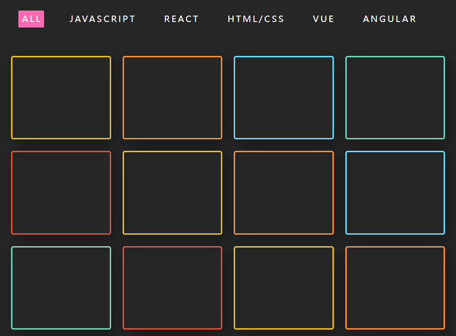Open the teal-bordered card beside the cyan one
The height and width of the screenshot is (336, 456).
coord(395,97)
